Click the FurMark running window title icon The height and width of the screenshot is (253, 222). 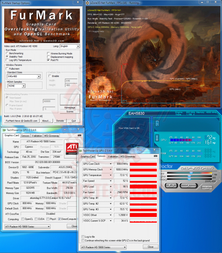[87, 3]
